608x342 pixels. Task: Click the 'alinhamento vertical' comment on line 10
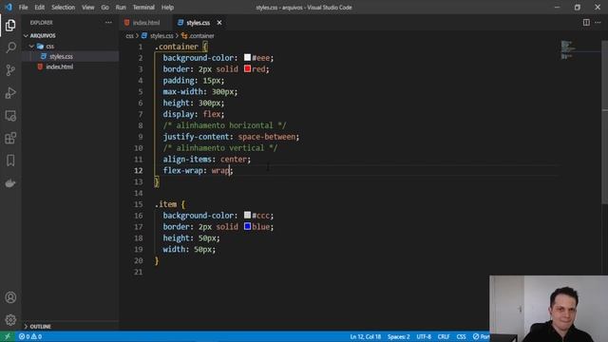pyautogui.click(x=220, y=148)
